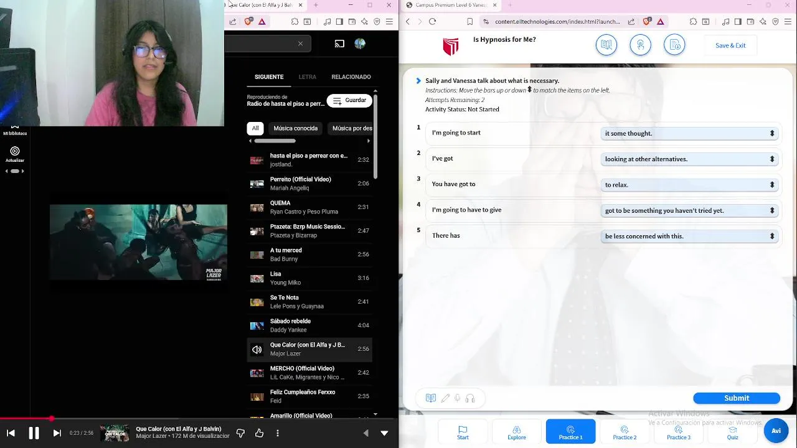This screenshot has width=797, height=448.
Task: Open the Mi biblioteca sidebar item
Action: pos(15,130)
